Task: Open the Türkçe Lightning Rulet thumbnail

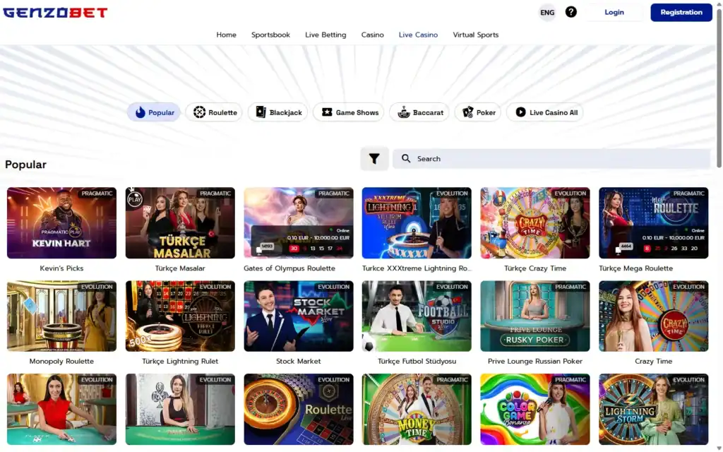Action: (180, 316)
